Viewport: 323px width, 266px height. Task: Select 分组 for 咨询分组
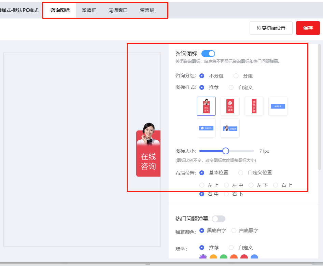point(236,76)
